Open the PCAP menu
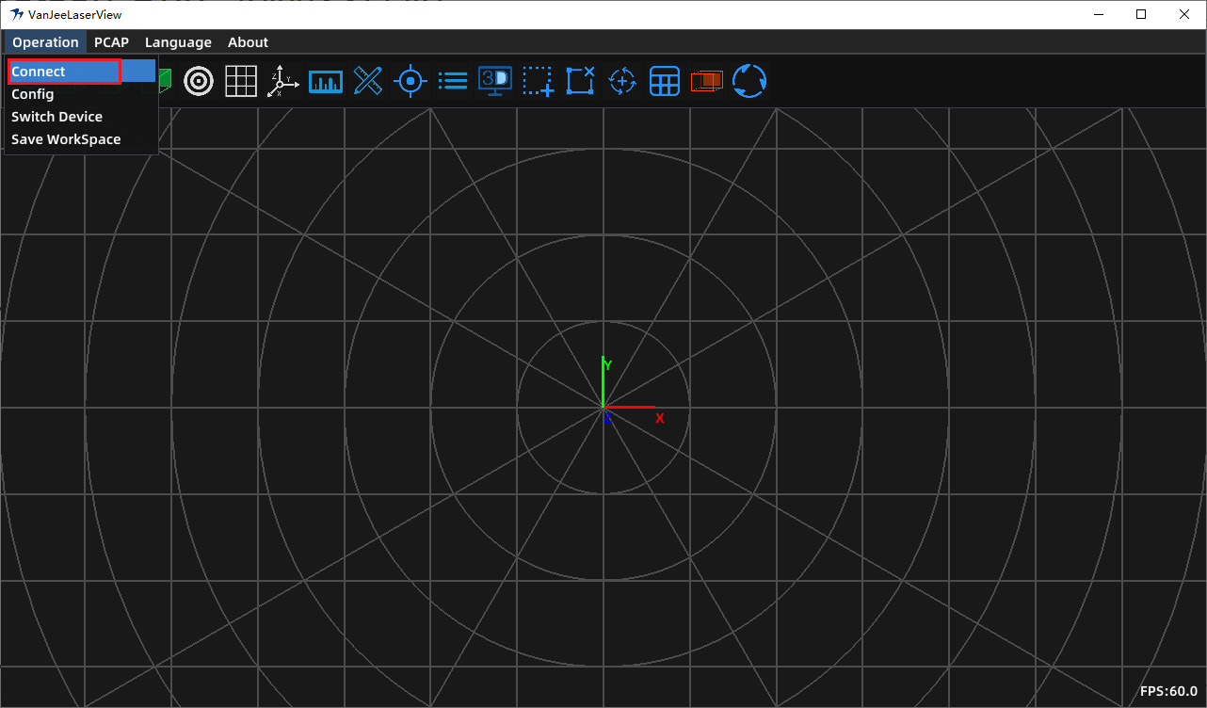Viewport: 1207px width, 708px height. pyautogui.click(x=111, y=41)
